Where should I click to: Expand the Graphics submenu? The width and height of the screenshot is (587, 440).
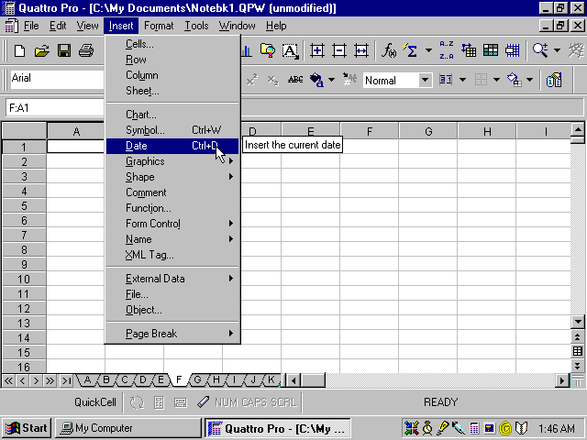coord(172,161)
